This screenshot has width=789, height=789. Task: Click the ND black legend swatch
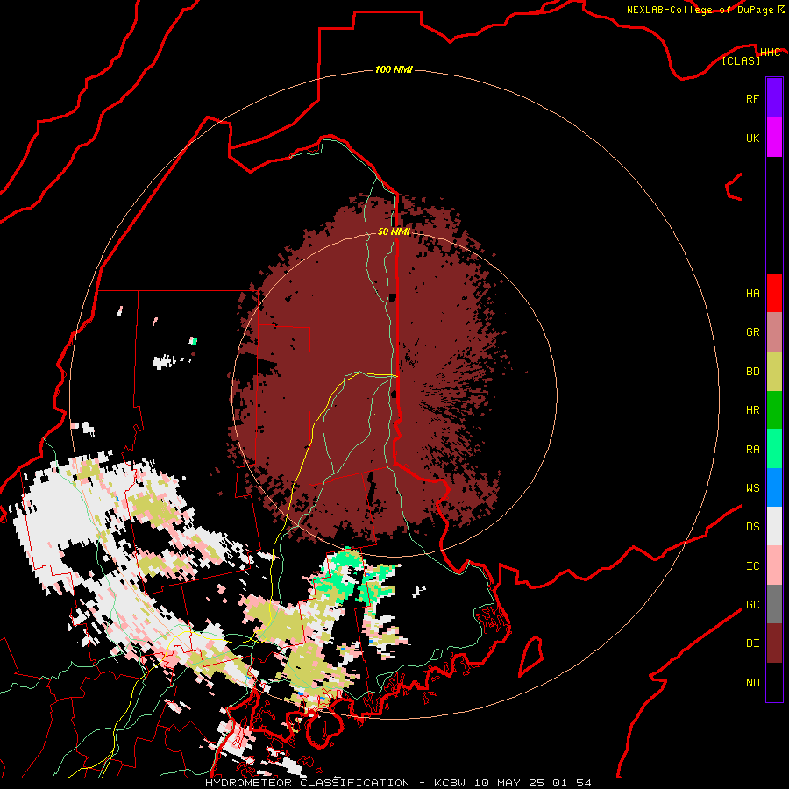(774, 682)
